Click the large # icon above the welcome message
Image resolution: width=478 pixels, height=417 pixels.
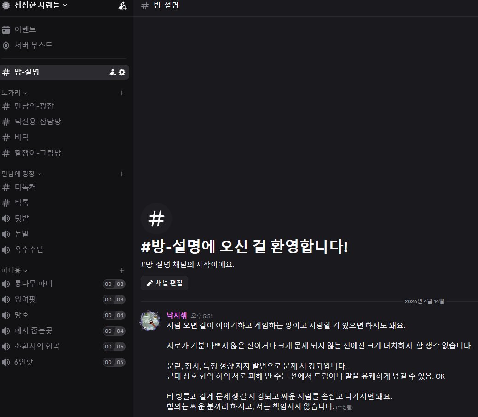[156, 218]
